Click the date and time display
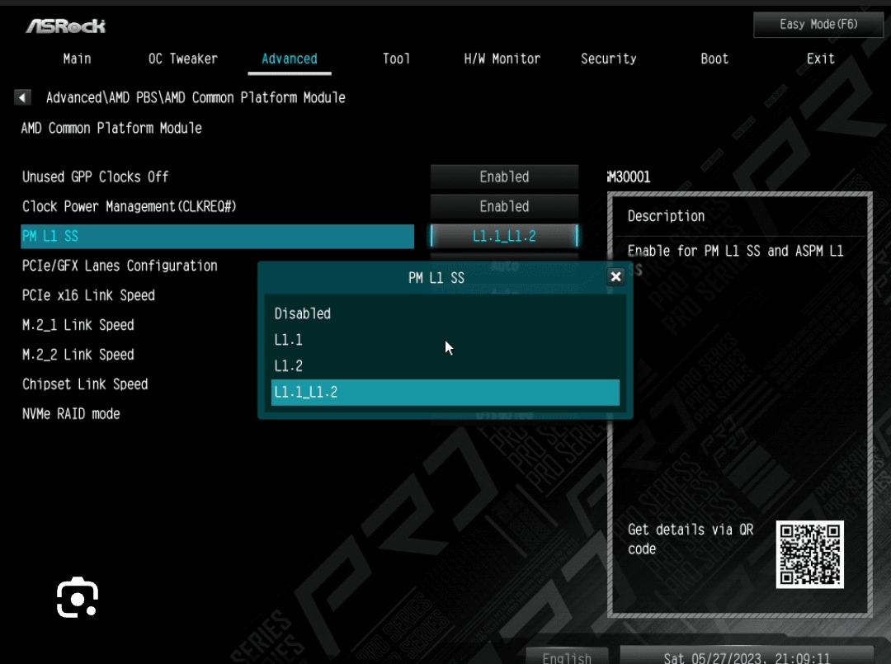 [747, 656]
